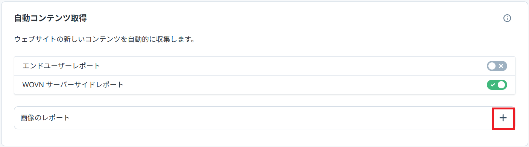Show the image report settings panel

(x=503, y=118)
